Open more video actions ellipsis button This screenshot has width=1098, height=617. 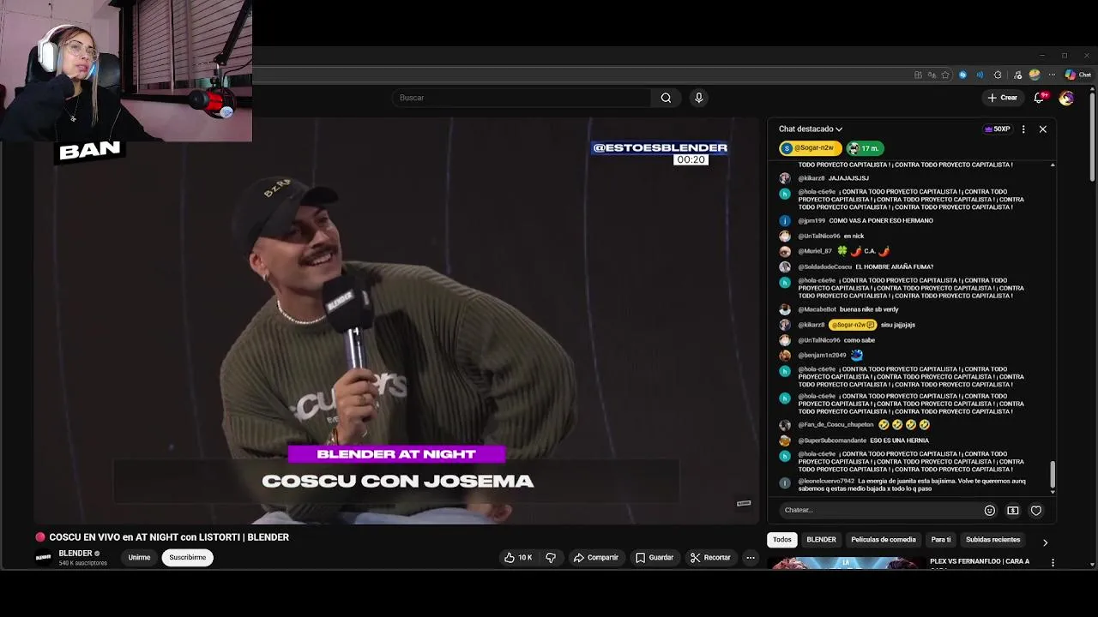[750, 558]
